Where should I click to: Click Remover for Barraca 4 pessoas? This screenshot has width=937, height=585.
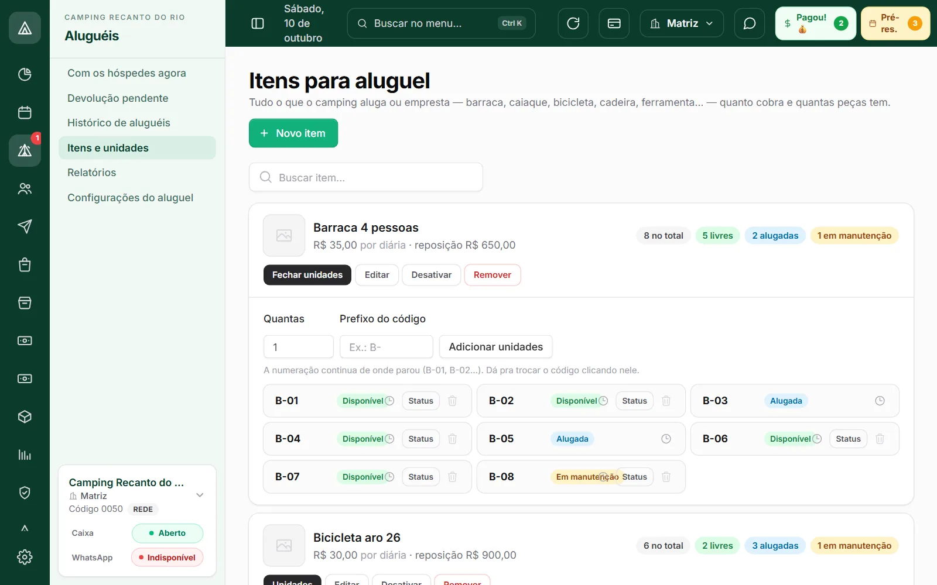(493, 275)
